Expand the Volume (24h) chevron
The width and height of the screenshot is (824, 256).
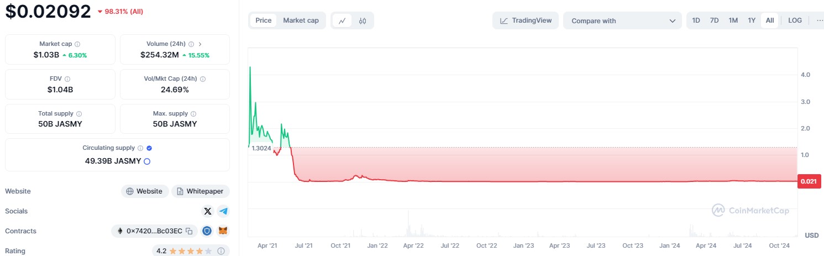pos(200,44)
